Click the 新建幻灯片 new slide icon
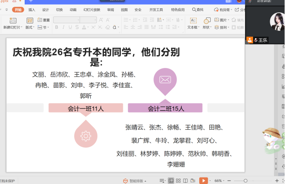Screen dimensions: 285x184 [13, 21]
